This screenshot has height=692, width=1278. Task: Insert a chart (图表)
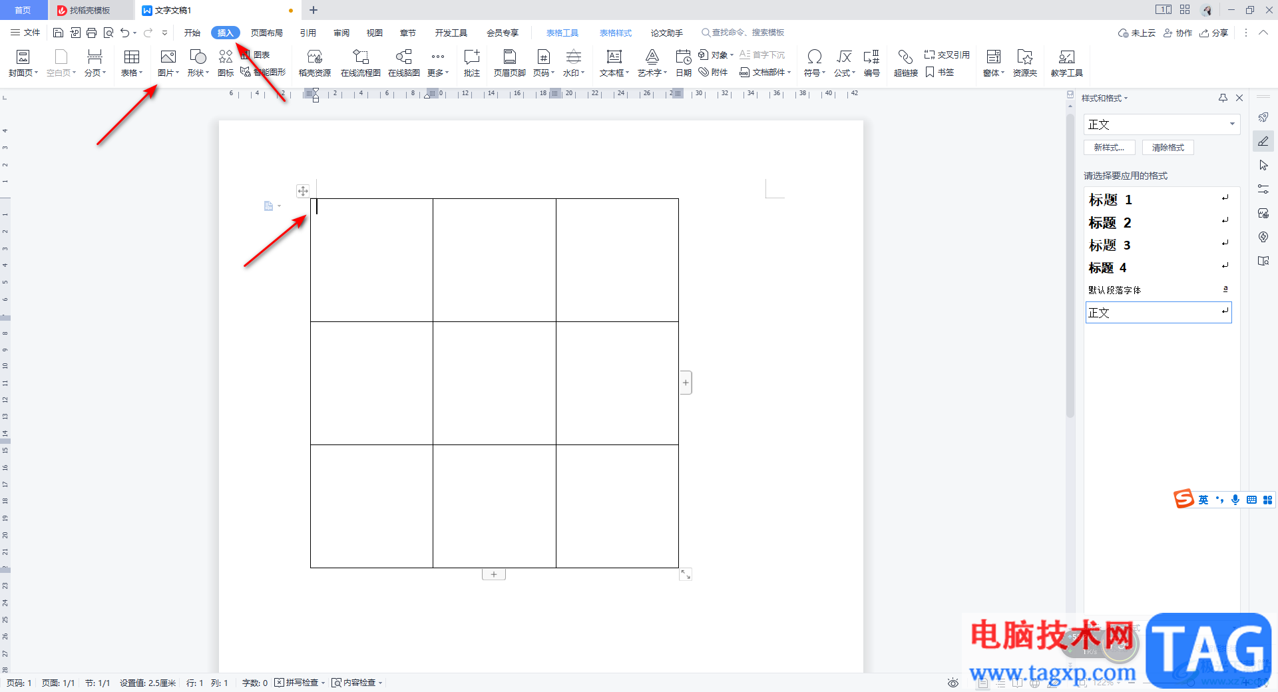(x=256, y=55)
